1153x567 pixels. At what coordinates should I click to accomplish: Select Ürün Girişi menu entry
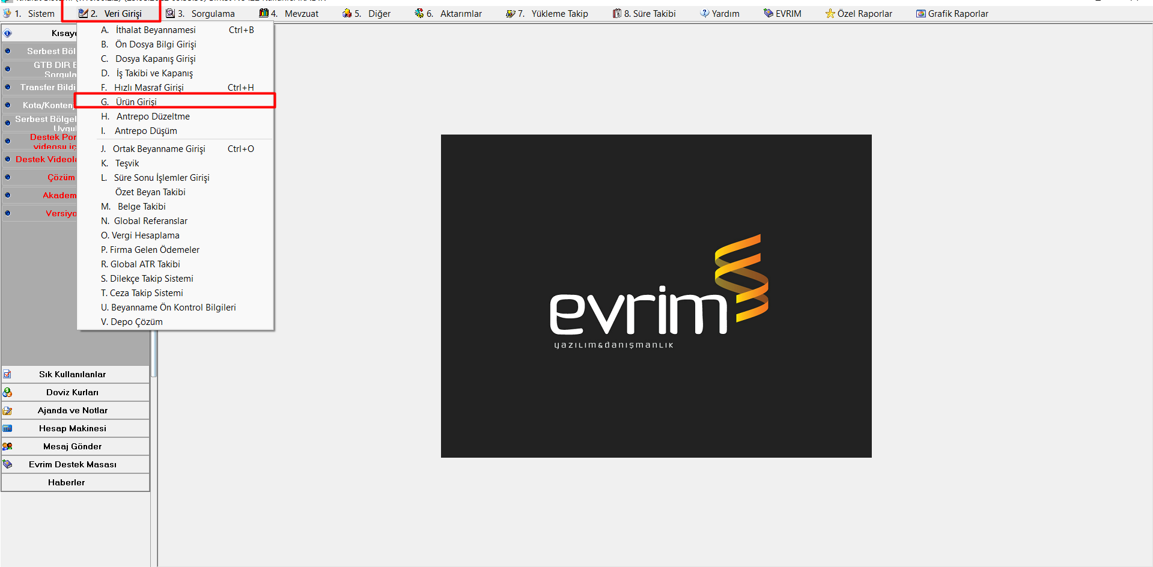coord(175,102)
